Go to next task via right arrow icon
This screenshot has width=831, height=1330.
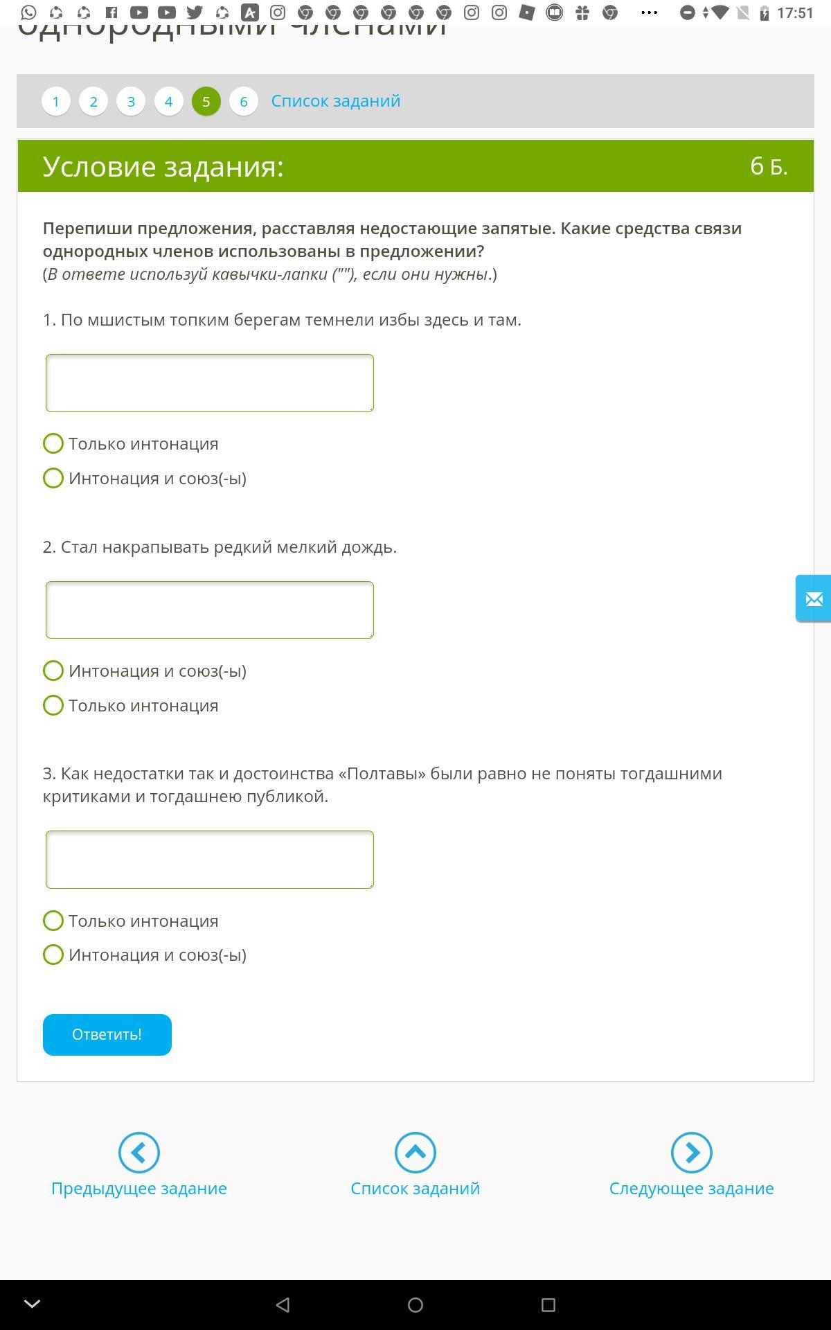(x=691, y=1153)
